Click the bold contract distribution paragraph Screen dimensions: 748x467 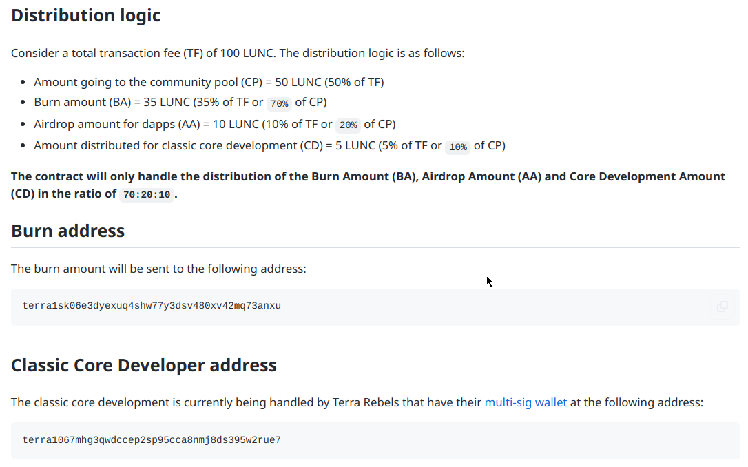click(368, 177)
